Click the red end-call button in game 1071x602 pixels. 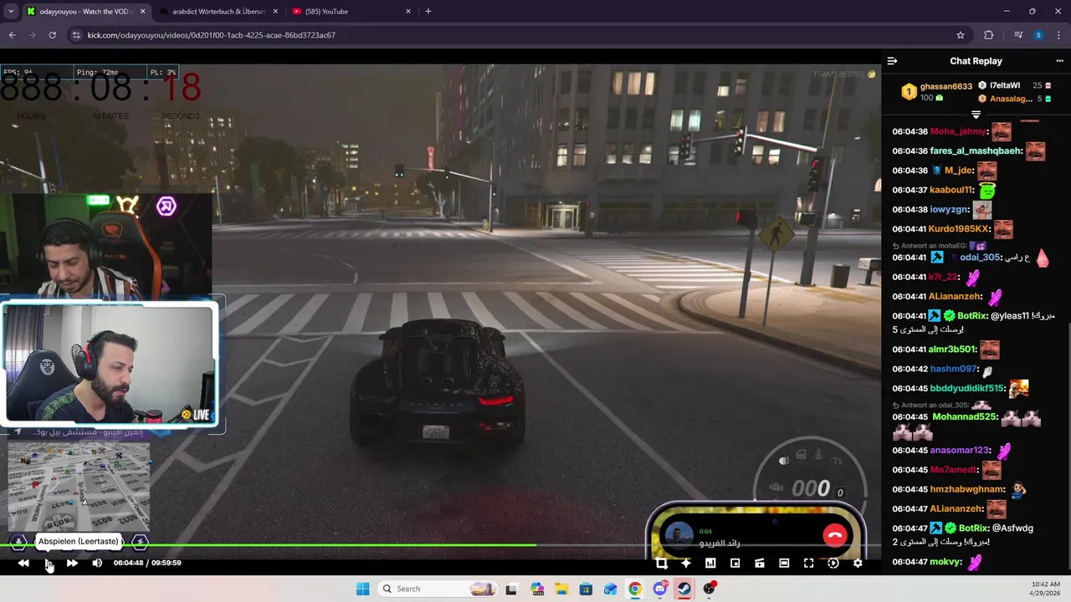tap(834, 535)
